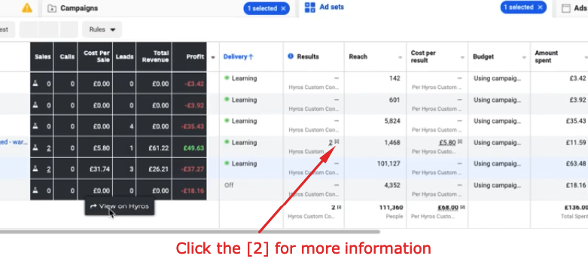
Task: Click the Campaigns folder icon
Action: click(x=52, y=8)
